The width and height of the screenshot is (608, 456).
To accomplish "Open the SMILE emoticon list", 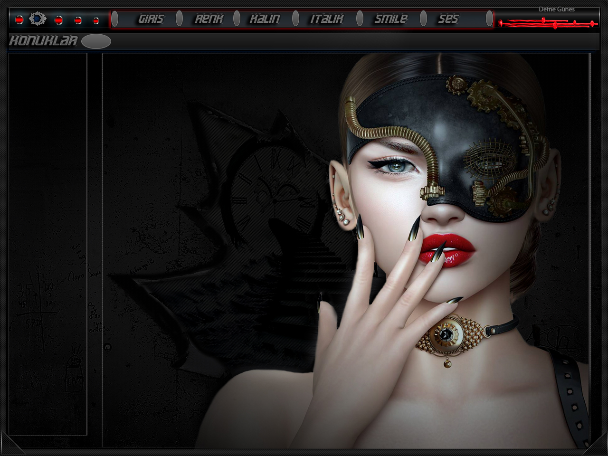I will point(390,19).
